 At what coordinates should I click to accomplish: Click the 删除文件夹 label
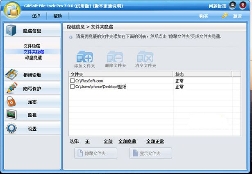[x=115, y=65]
